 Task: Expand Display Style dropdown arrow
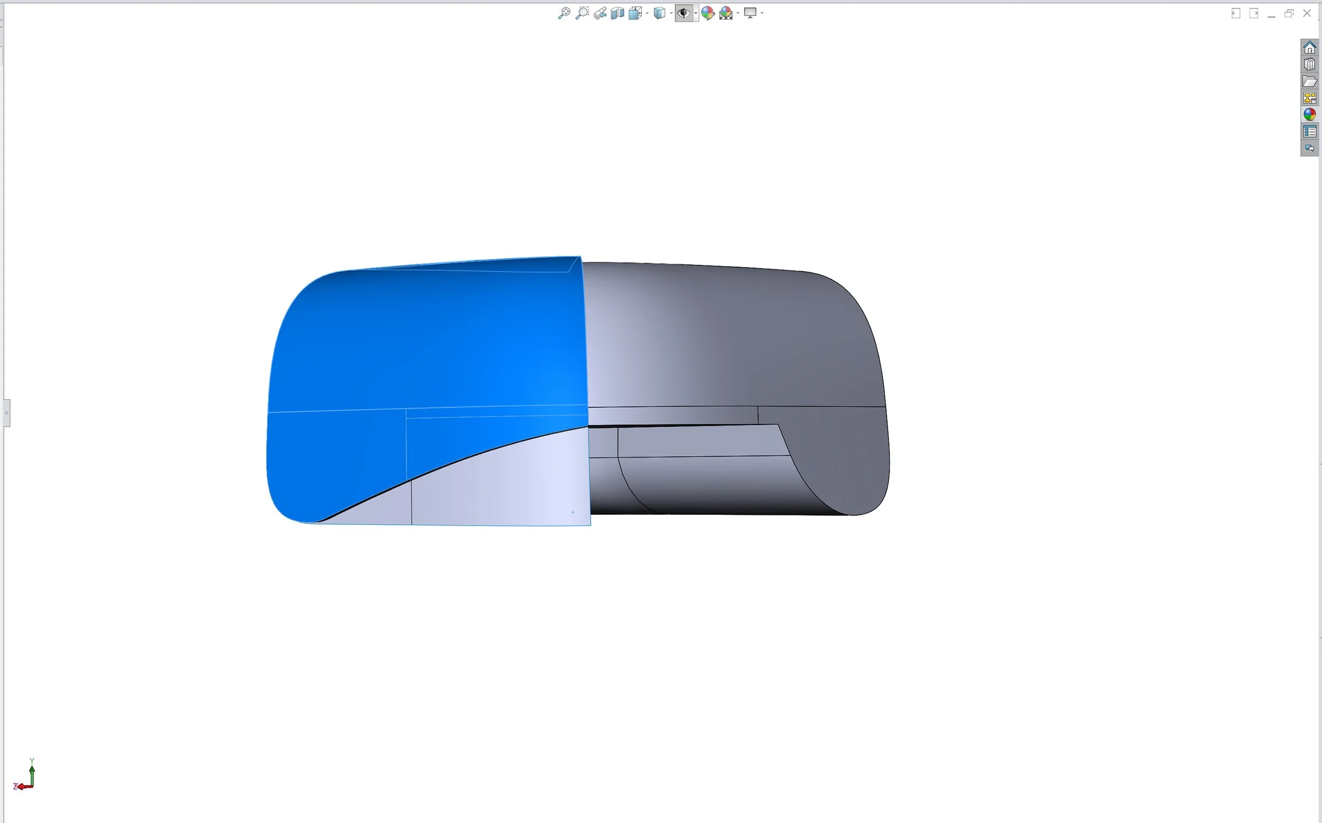[x=672, y=13]
